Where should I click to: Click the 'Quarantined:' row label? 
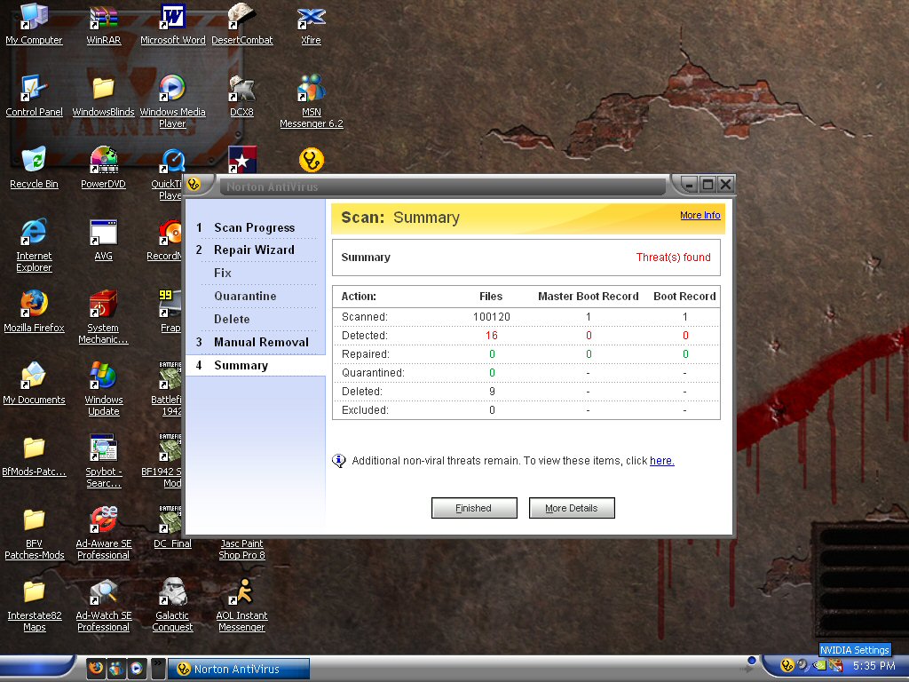[x=373, y=373]
